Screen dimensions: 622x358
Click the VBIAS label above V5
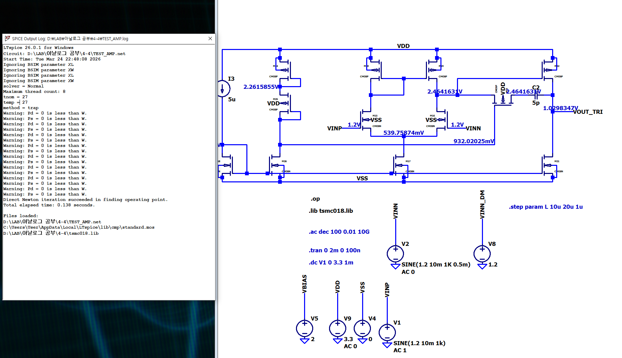click(304, 284)
